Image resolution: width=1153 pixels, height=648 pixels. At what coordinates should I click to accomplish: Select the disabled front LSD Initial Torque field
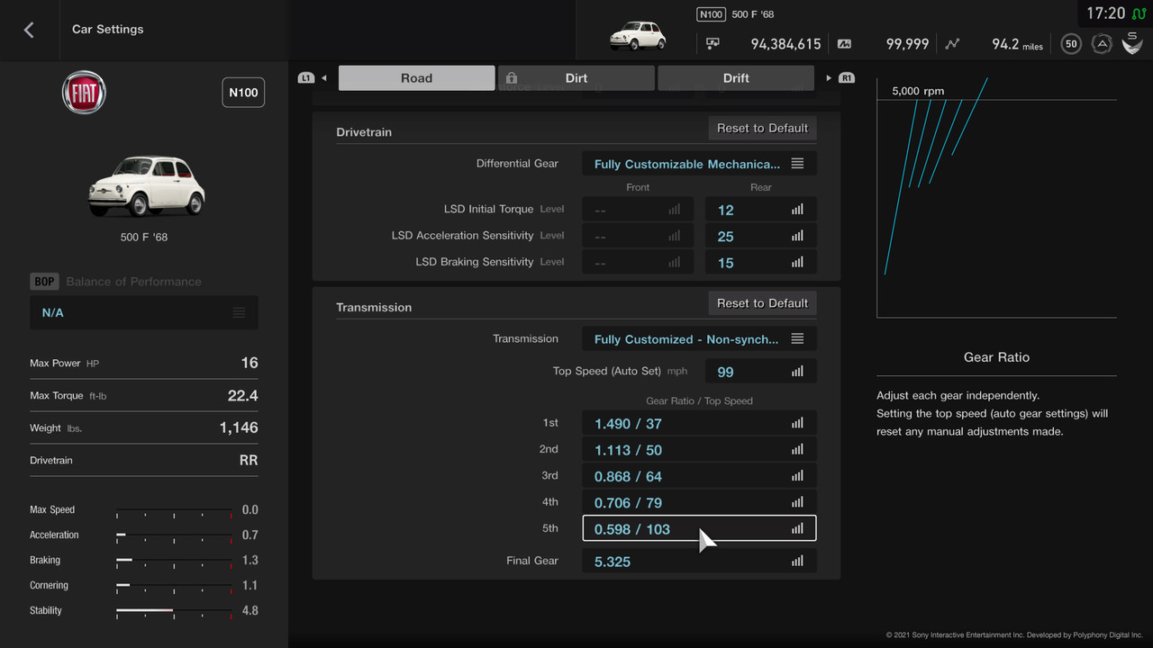(x=638, y=210)
